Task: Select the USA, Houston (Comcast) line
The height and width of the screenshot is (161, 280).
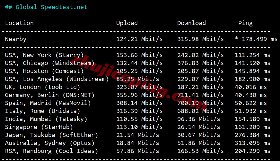Action: click(138, 71)
